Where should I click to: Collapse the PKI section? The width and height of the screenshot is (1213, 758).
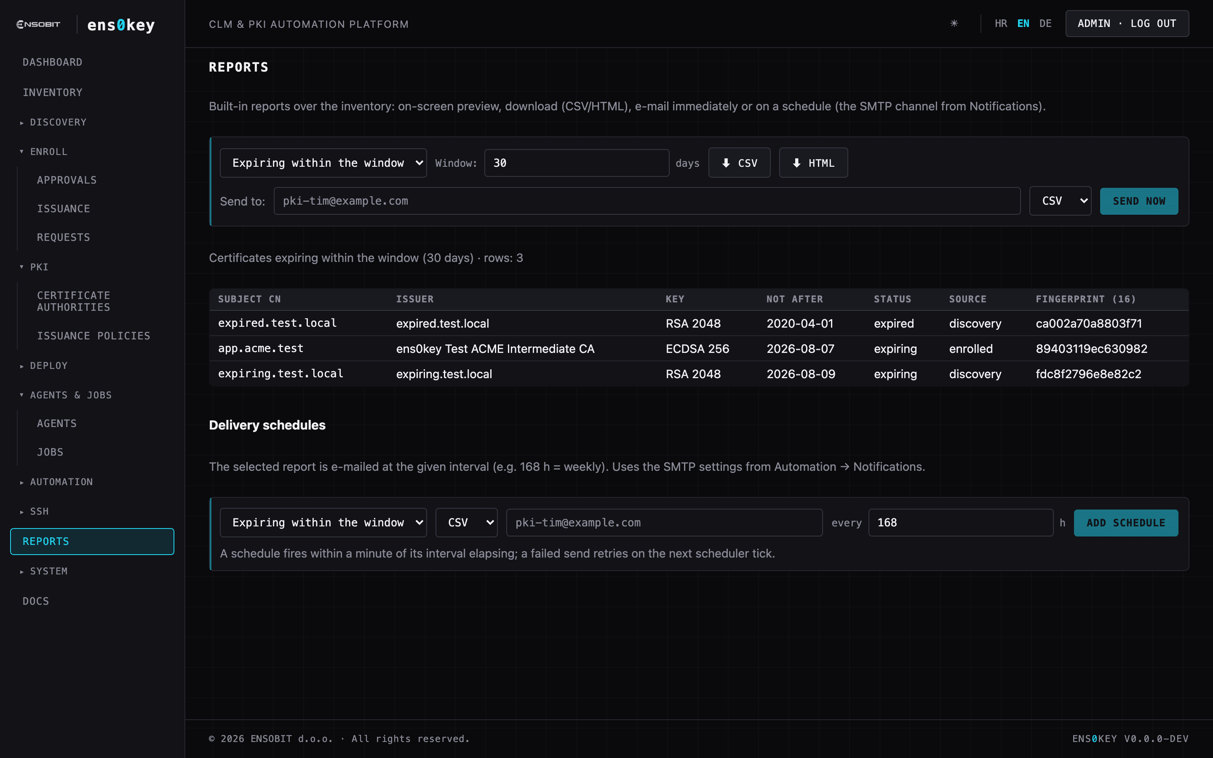34,267
